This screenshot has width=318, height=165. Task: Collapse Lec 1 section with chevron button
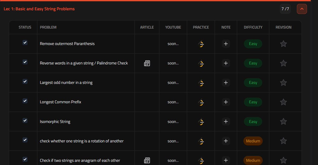pos(302,9)
